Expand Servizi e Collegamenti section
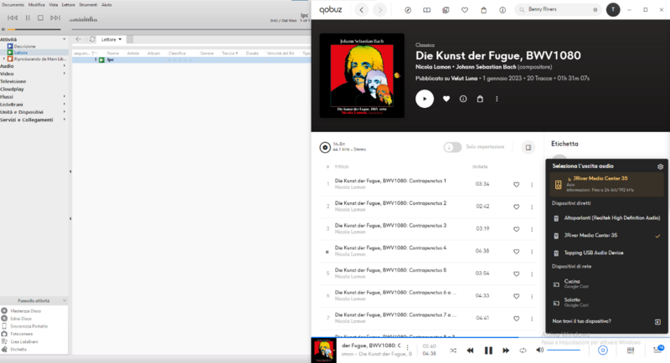 coord(64,120)
